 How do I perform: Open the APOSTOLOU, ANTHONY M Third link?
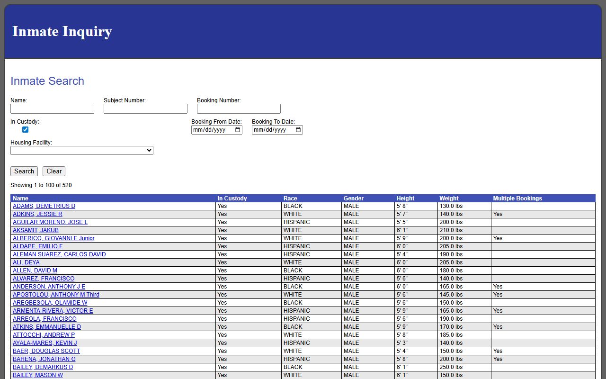(x=56, y=295)
